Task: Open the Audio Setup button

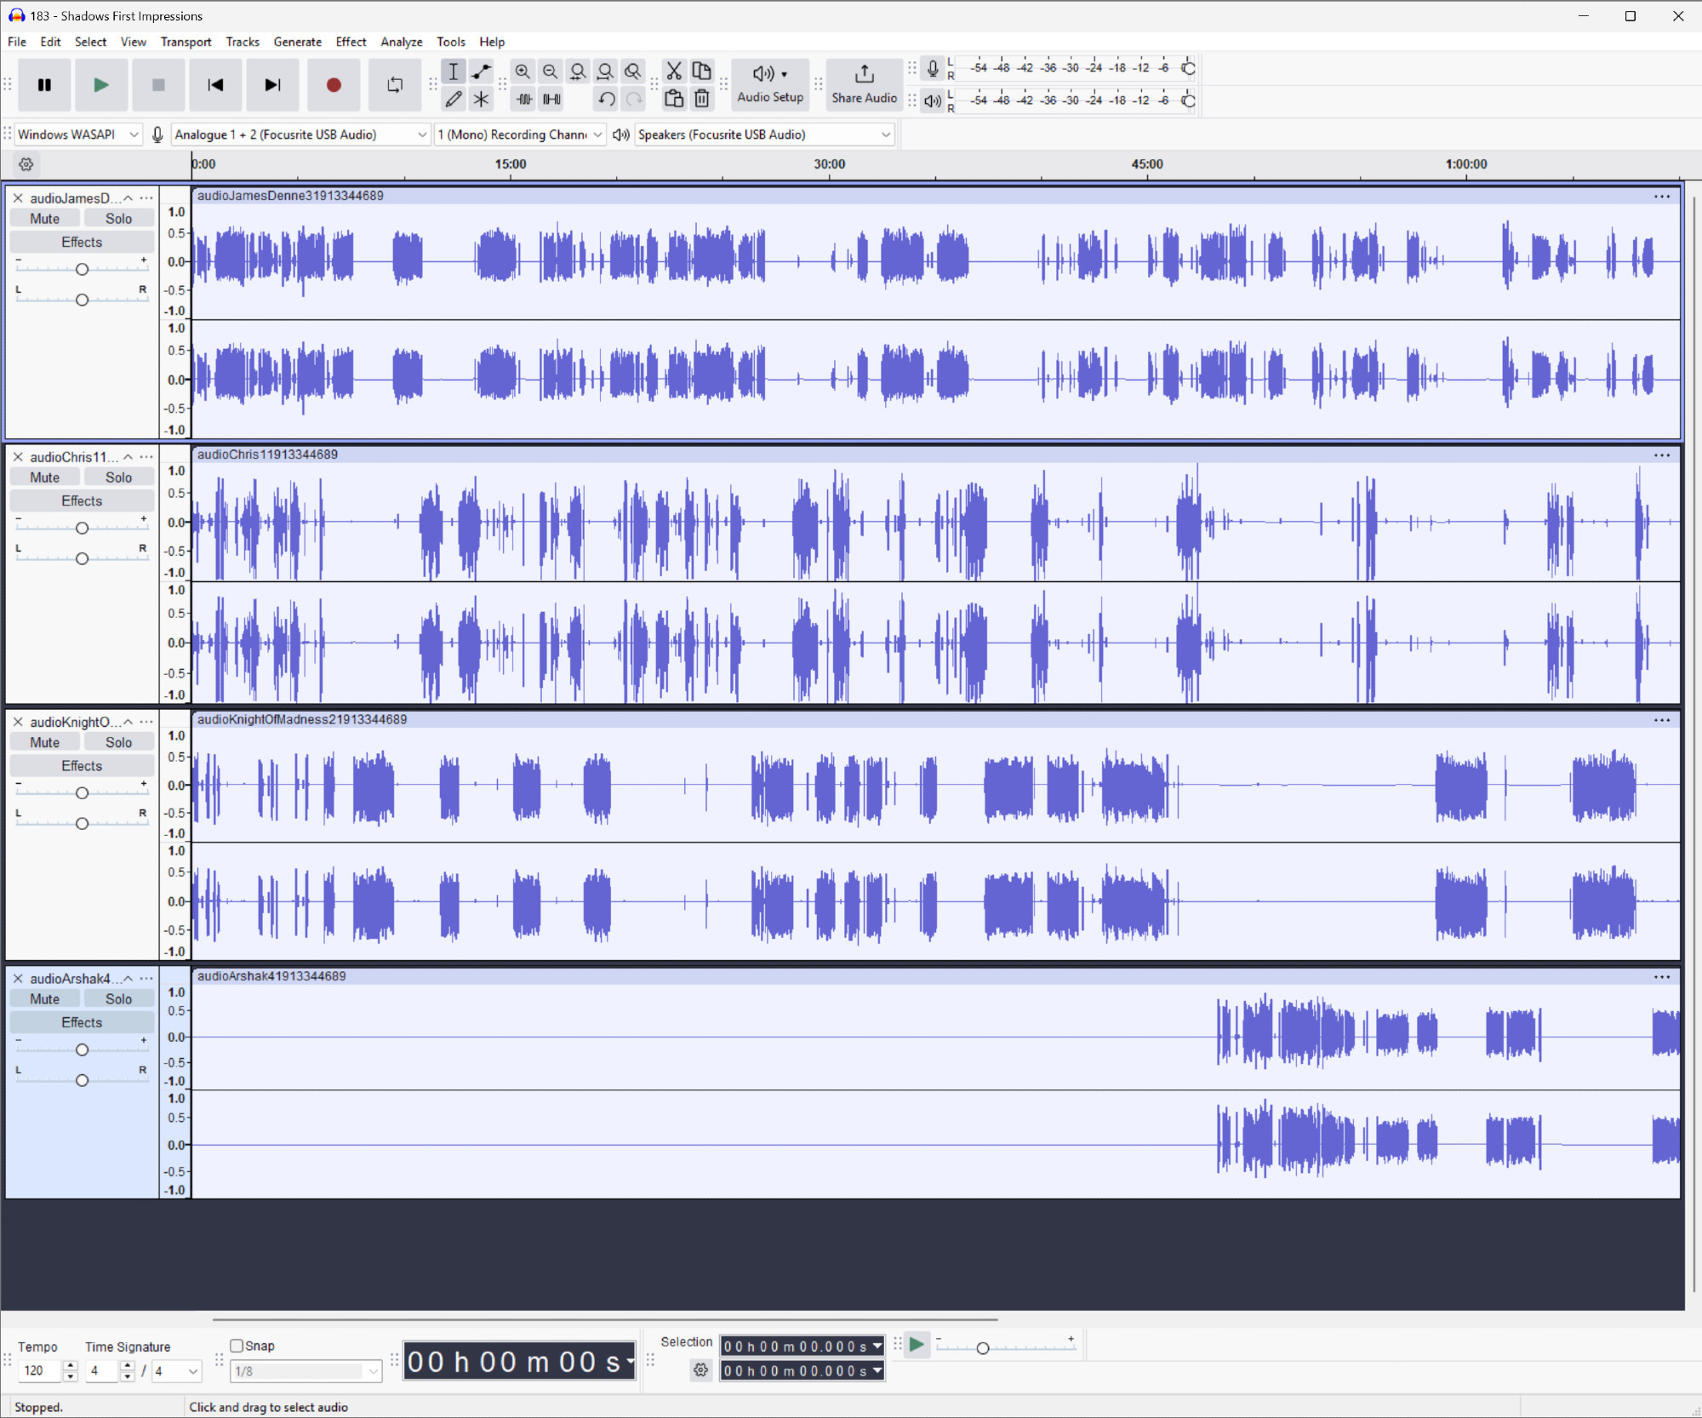Action: (x=770, y=85)
